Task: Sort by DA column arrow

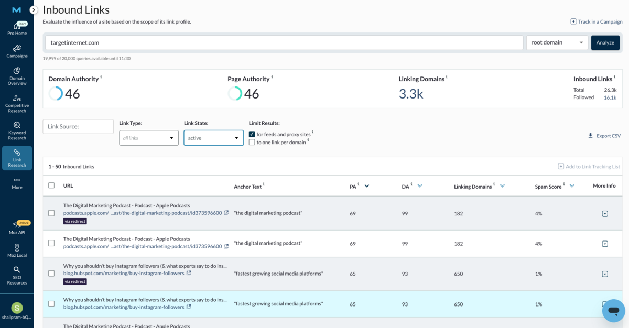Action: click(420, 186)
